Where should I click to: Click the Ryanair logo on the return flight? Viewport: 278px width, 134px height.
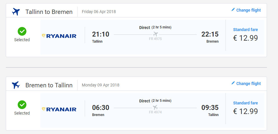(59, 109)
